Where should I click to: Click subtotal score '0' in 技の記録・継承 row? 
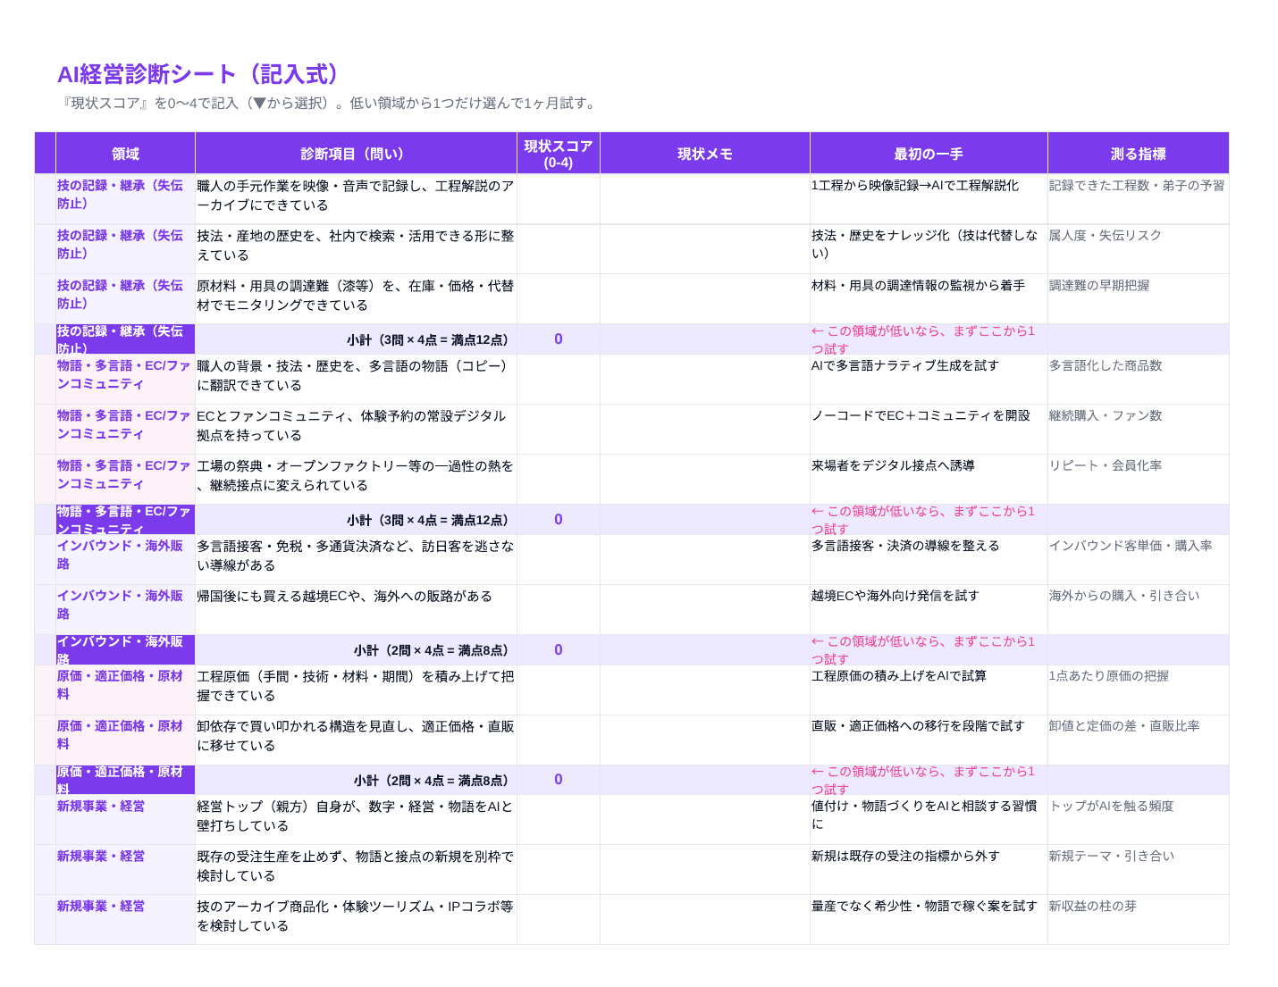(559, 339)
